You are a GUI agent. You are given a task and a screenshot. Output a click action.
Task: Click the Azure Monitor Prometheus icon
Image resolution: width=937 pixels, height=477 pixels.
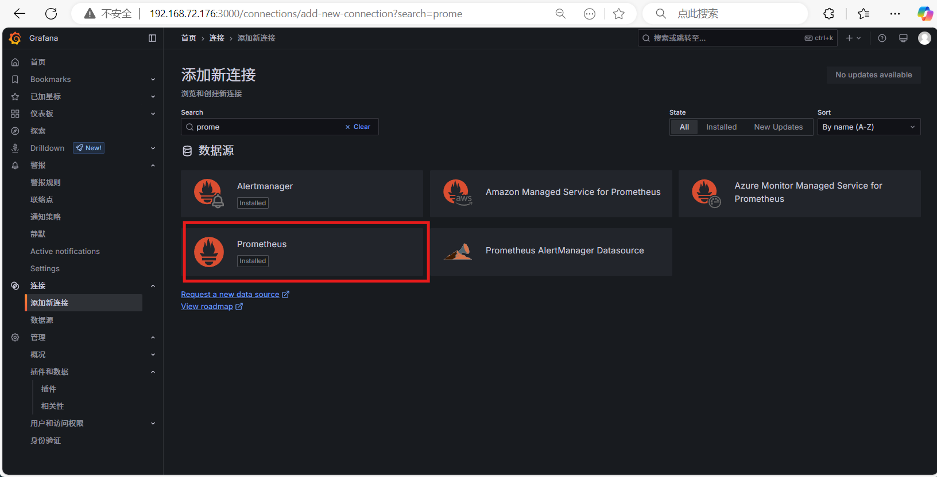coord(706,193)
